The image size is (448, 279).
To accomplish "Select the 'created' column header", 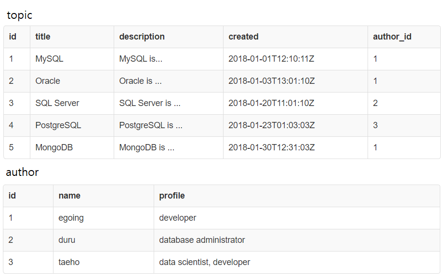I will click(x=295, y=37).
